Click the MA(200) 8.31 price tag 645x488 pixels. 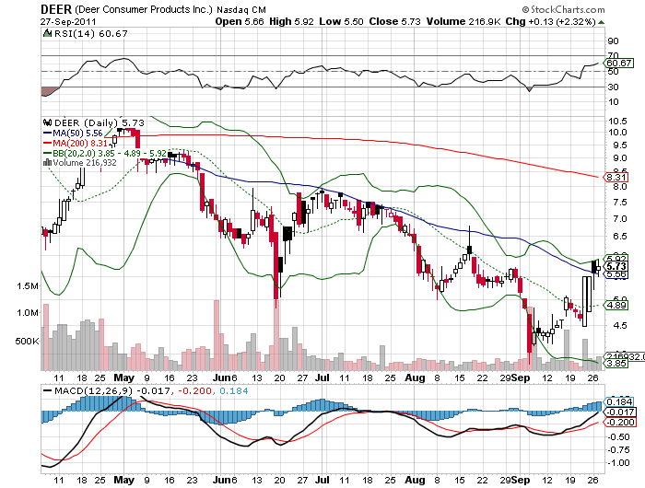pos(616,177)
